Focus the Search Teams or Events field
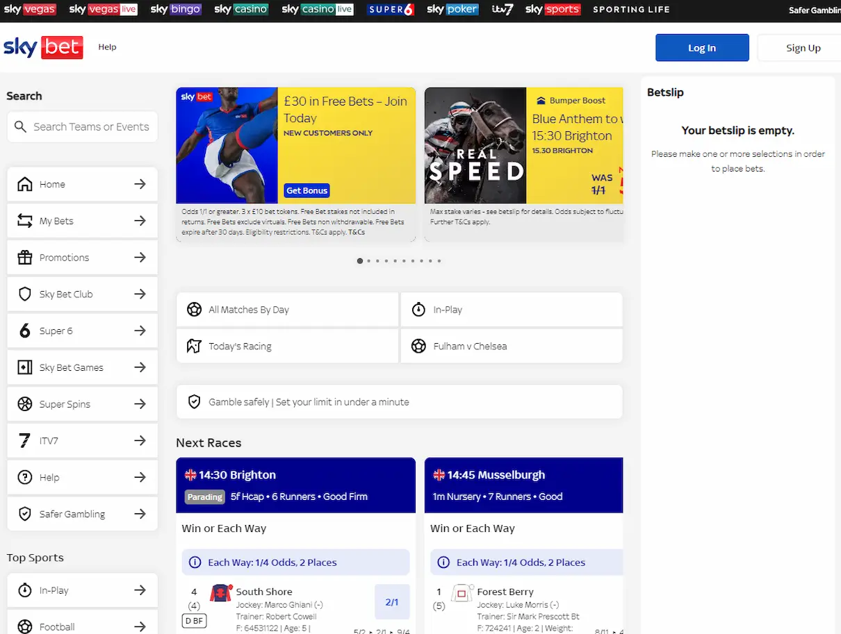 (83, 127)
